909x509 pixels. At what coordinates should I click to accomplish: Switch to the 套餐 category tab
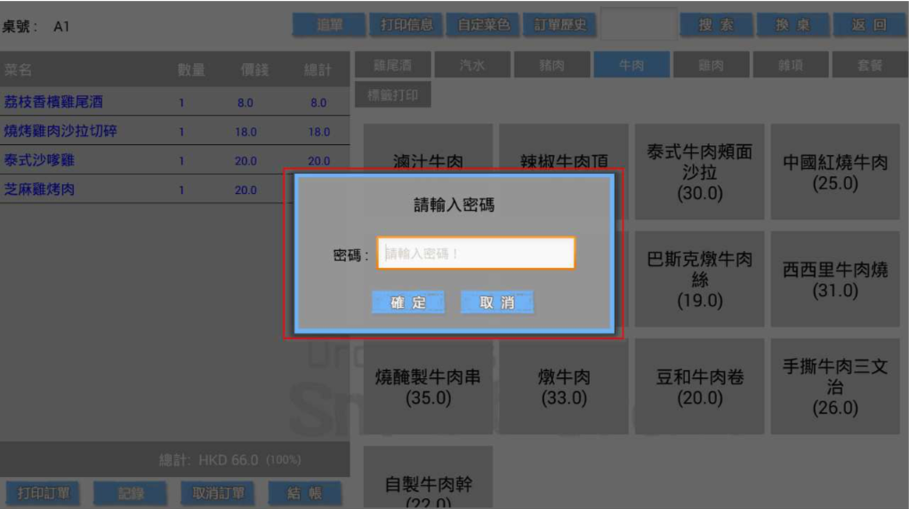[x=870, y=65]
